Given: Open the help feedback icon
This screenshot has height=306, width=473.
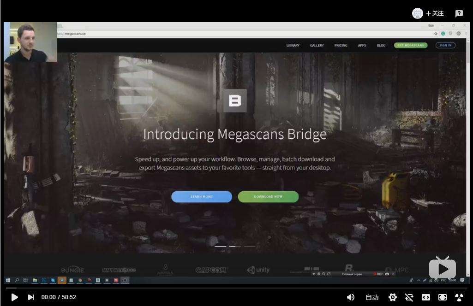Looking at the screenshot, I should point(459,13).
